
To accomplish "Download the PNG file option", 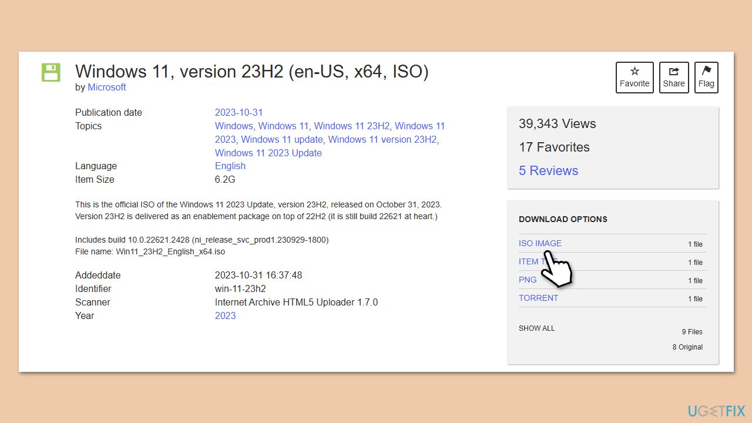I will point(528,280).
